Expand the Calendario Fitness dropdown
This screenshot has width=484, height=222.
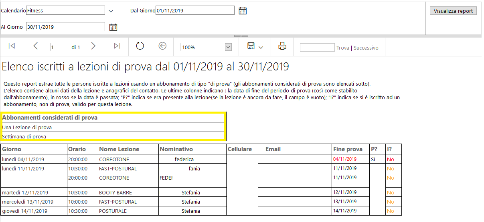(111, 11)
